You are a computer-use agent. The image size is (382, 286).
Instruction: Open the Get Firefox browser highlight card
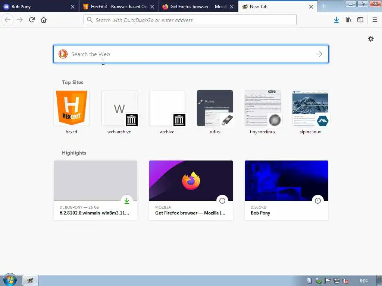pyautogui.click(x=191, y=190)
